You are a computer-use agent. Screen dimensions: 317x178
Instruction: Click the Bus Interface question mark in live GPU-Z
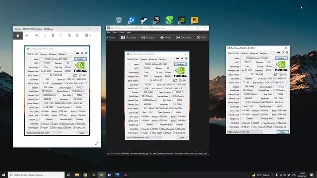tap(287, 83)
